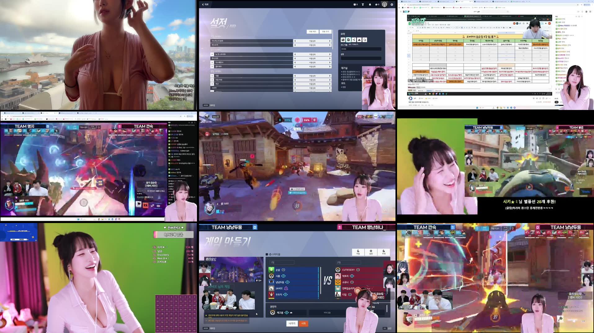
Task: Click the share icon in the summary panel
Action: coord(354,40)
